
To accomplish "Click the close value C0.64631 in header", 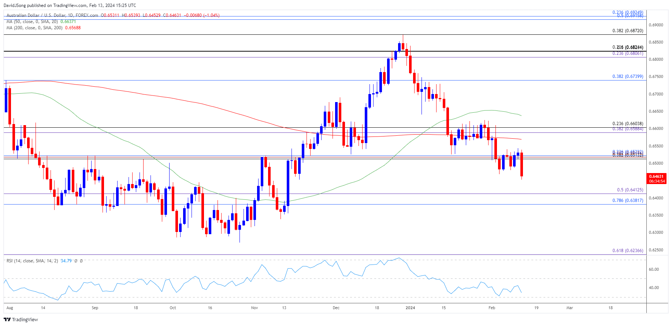I will point(172,15).
